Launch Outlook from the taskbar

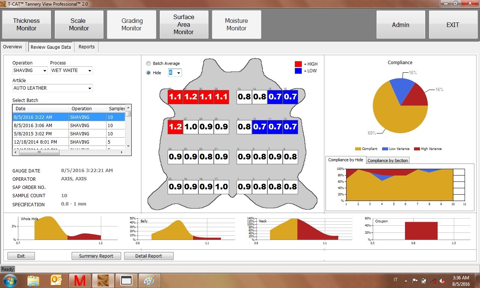pyautogui.click(x=56, y=280)
